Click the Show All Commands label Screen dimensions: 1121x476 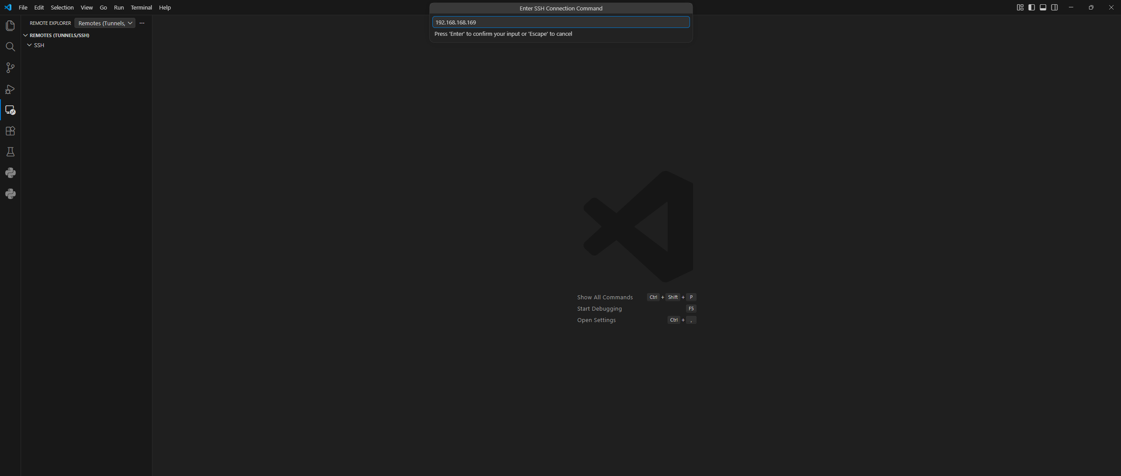pyautogui.click(x=605, y=297)
